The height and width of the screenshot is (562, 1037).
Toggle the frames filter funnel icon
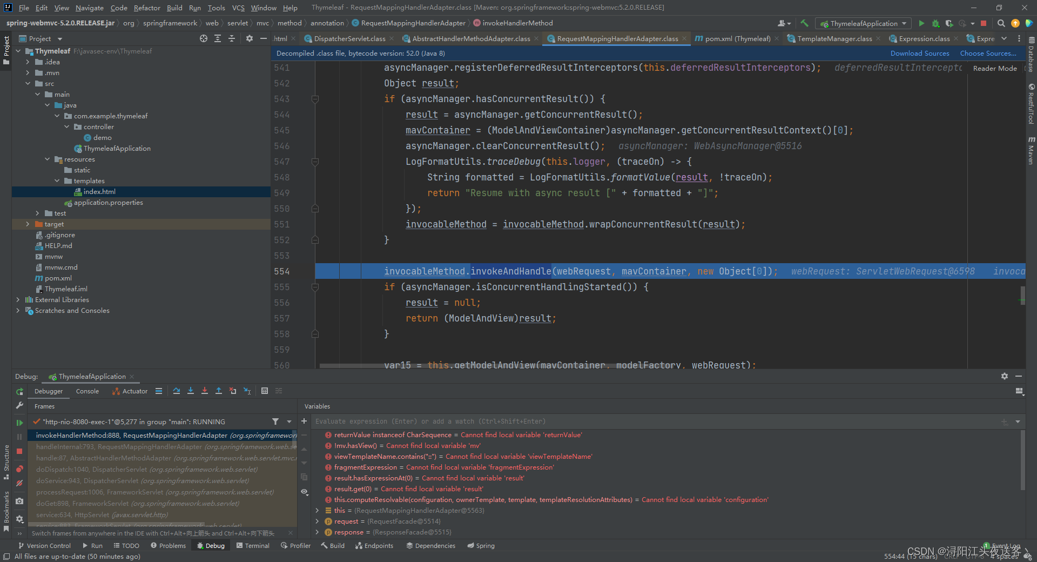[275, 421]
